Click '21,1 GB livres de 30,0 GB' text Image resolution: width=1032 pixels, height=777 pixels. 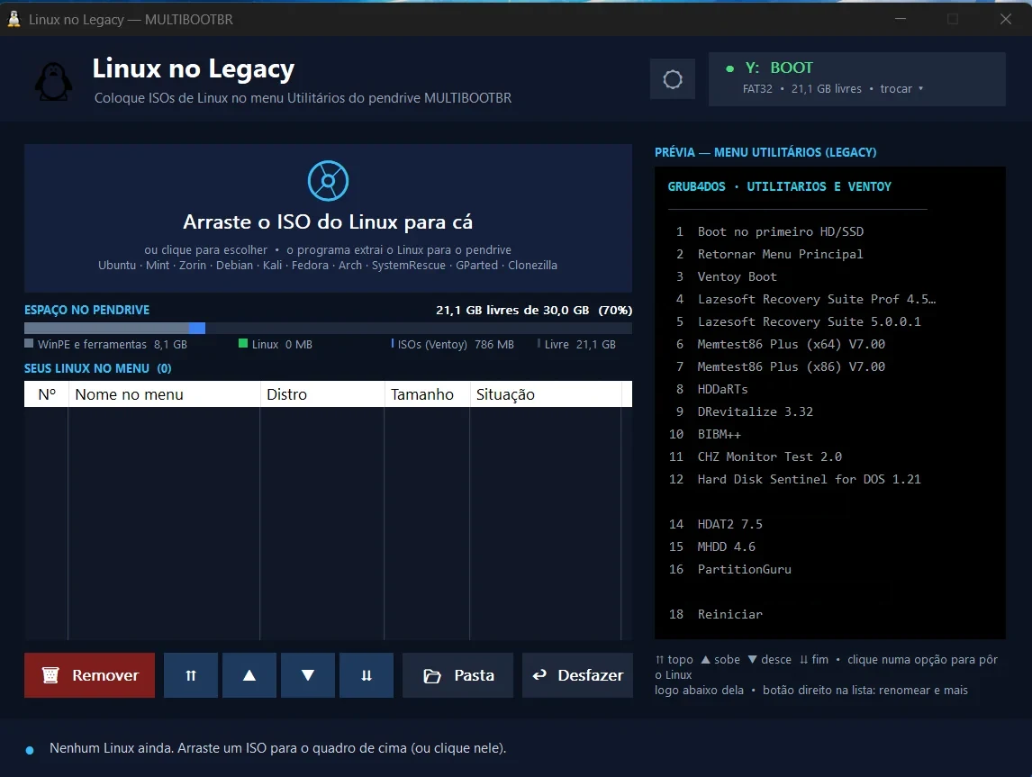point(512,310)
